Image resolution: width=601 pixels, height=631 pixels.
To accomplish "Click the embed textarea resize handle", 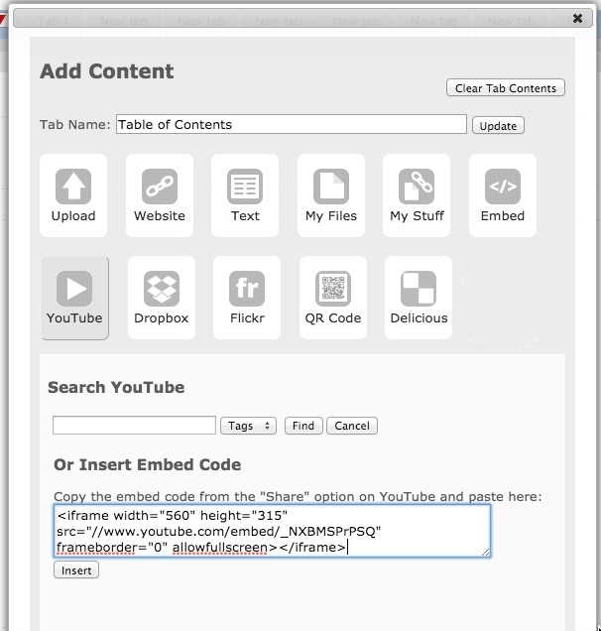I will (486, 553).
